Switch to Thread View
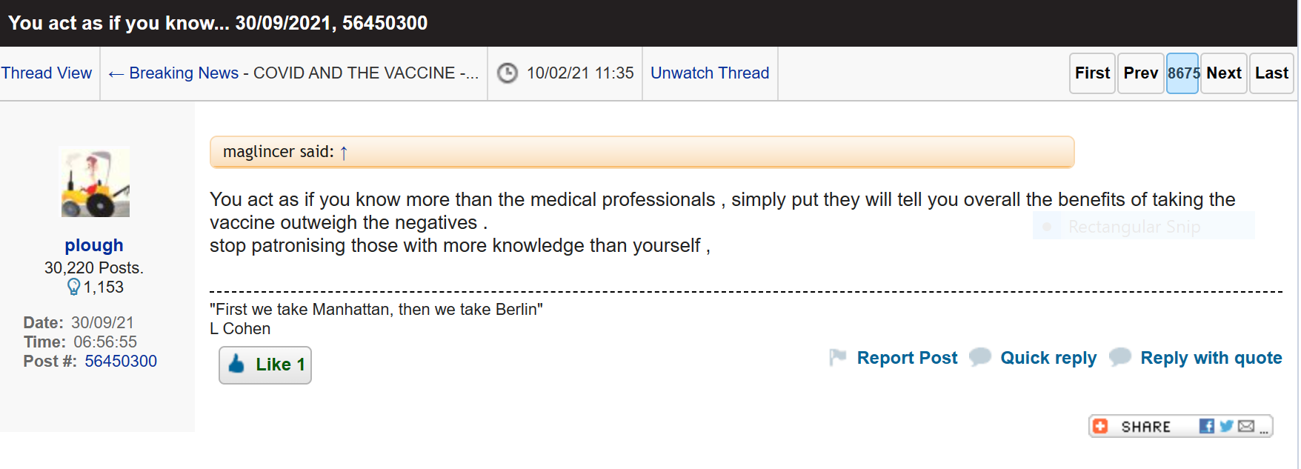This screenshot has width=1301, height=469. pyautogui.click(x=47, y=73)
